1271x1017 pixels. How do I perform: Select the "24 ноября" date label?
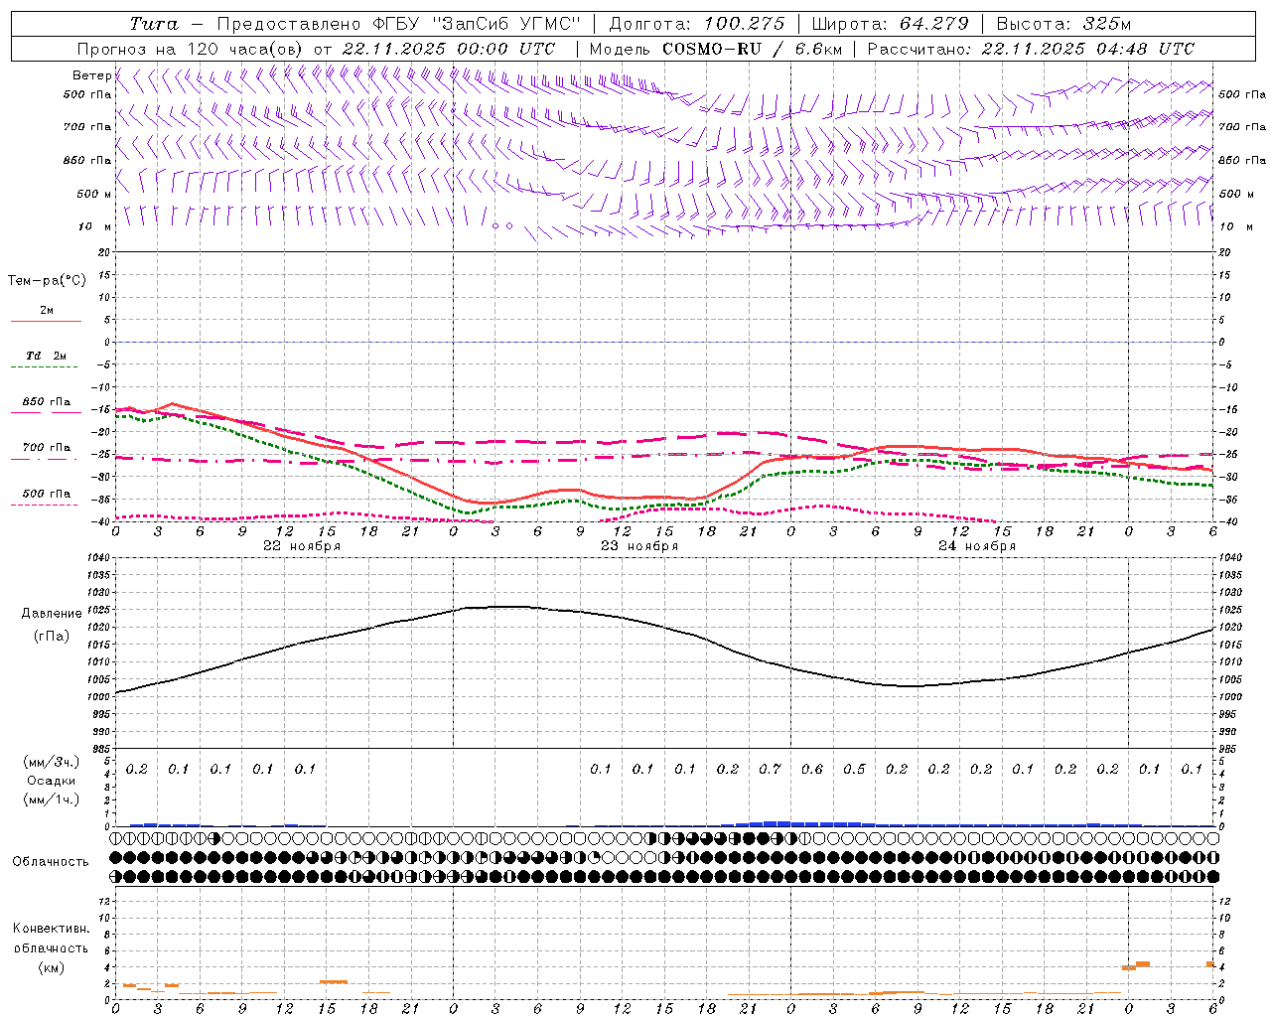pos(977,546)
